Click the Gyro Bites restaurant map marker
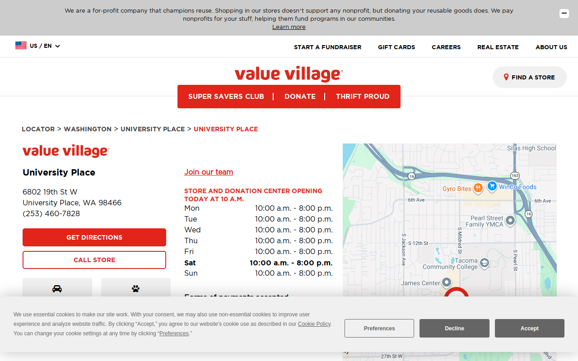This screenshot has height=361, width=578. (x=478, y=188)
